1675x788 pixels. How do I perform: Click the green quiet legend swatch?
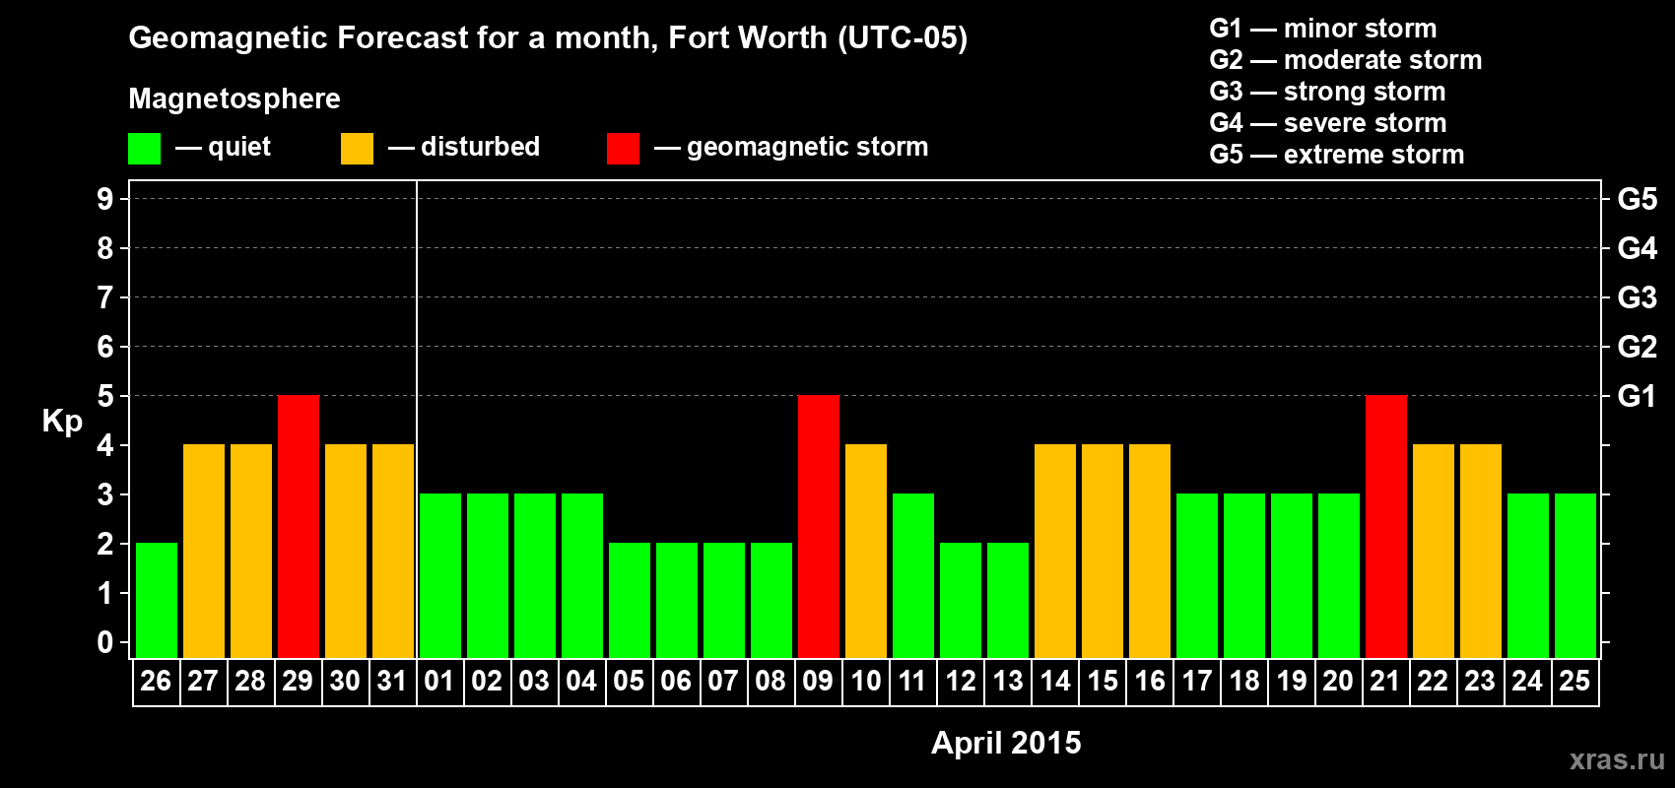144,149
